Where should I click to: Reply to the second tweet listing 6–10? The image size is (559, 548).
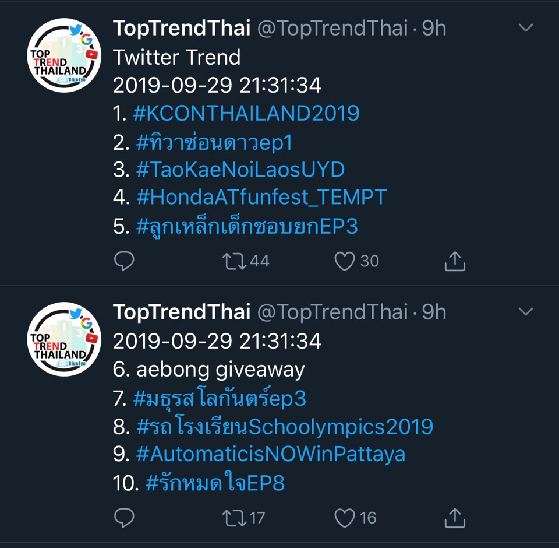coord(124,518)
